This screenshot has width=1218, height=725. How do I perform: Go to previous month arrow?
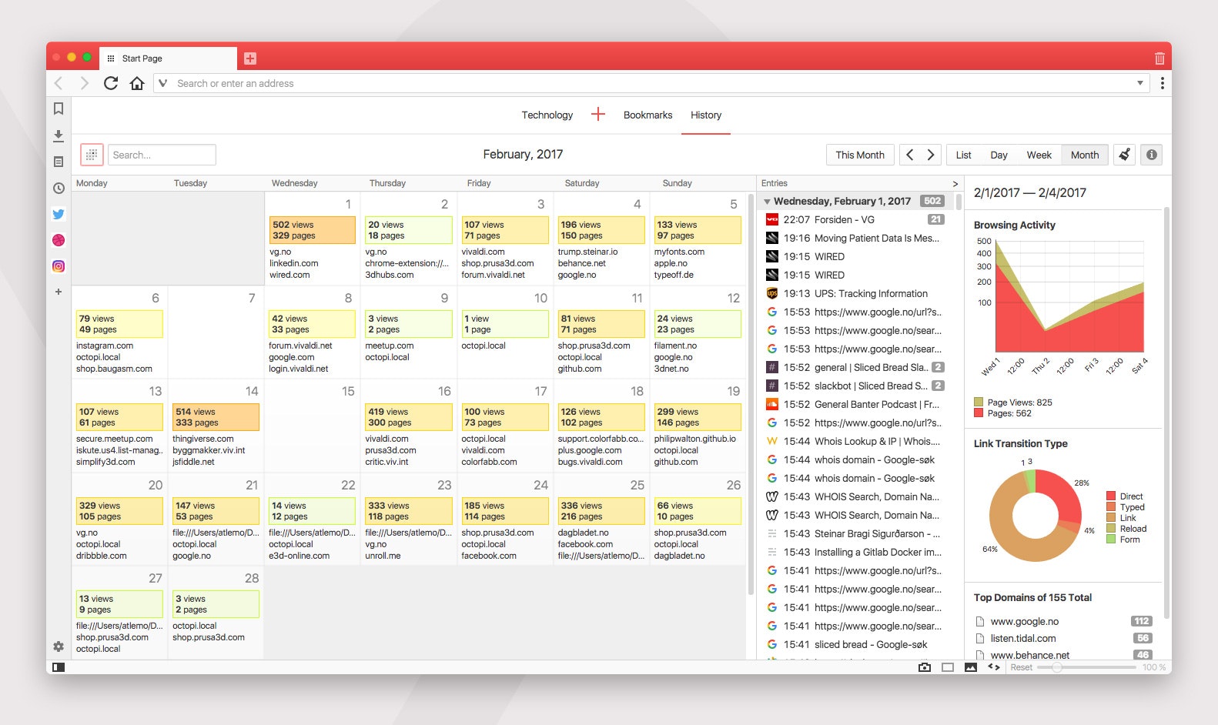tap(910, 155)
